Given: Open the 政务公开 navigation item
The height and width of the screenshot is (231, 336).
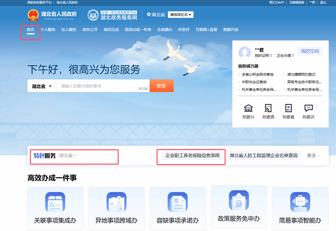Looking at the screenshot, I should coord(90,30).
